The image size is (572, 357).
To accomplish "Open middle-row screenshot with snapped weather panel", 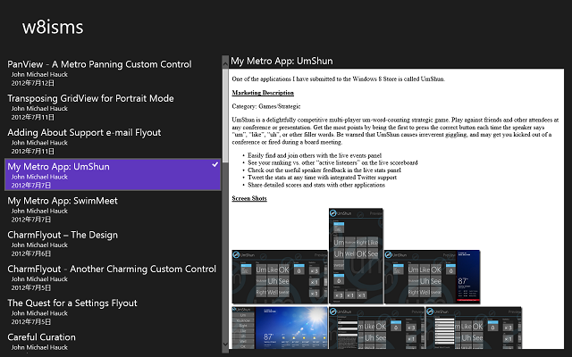I will point(433,277).
